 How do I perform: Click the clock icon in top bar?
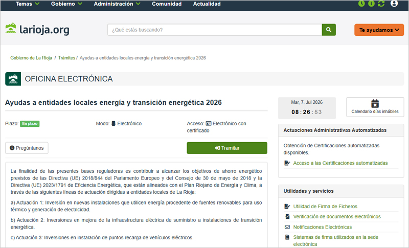pyautogui.click(x=361, y=4)
